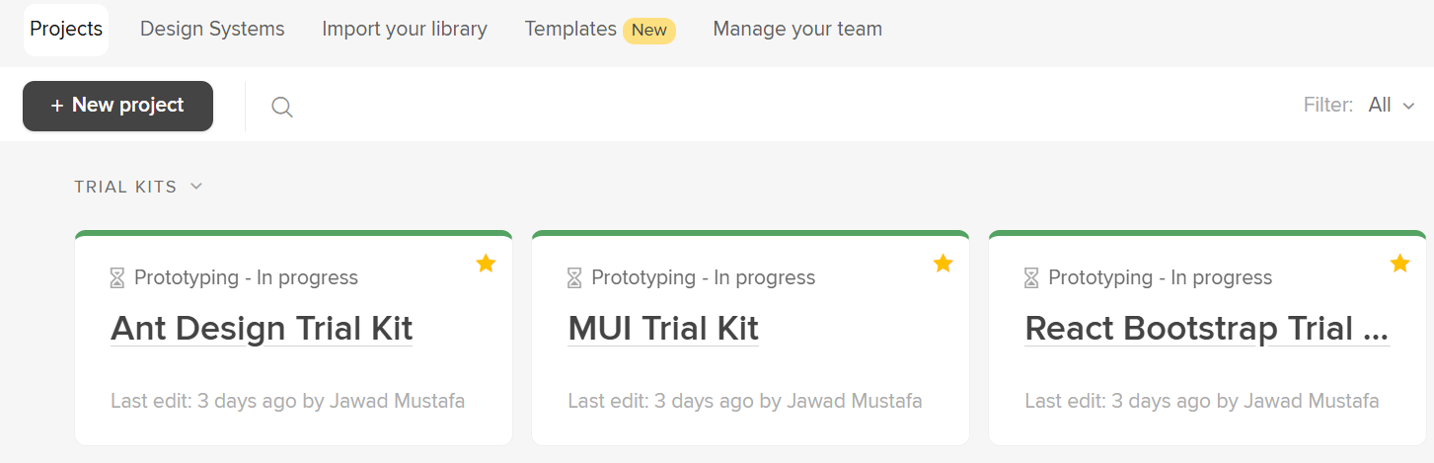Open the Filter All dropdown
Screen dimensions: 1434x463
pos(1392,106)
